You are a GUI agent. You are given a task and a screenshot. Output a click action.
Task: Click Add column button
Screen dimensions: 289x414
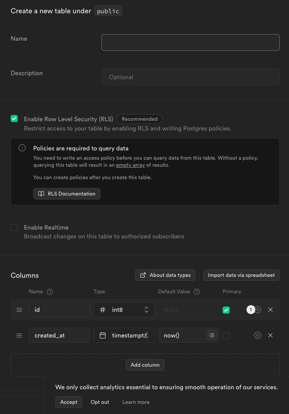[x=145, y=365]
